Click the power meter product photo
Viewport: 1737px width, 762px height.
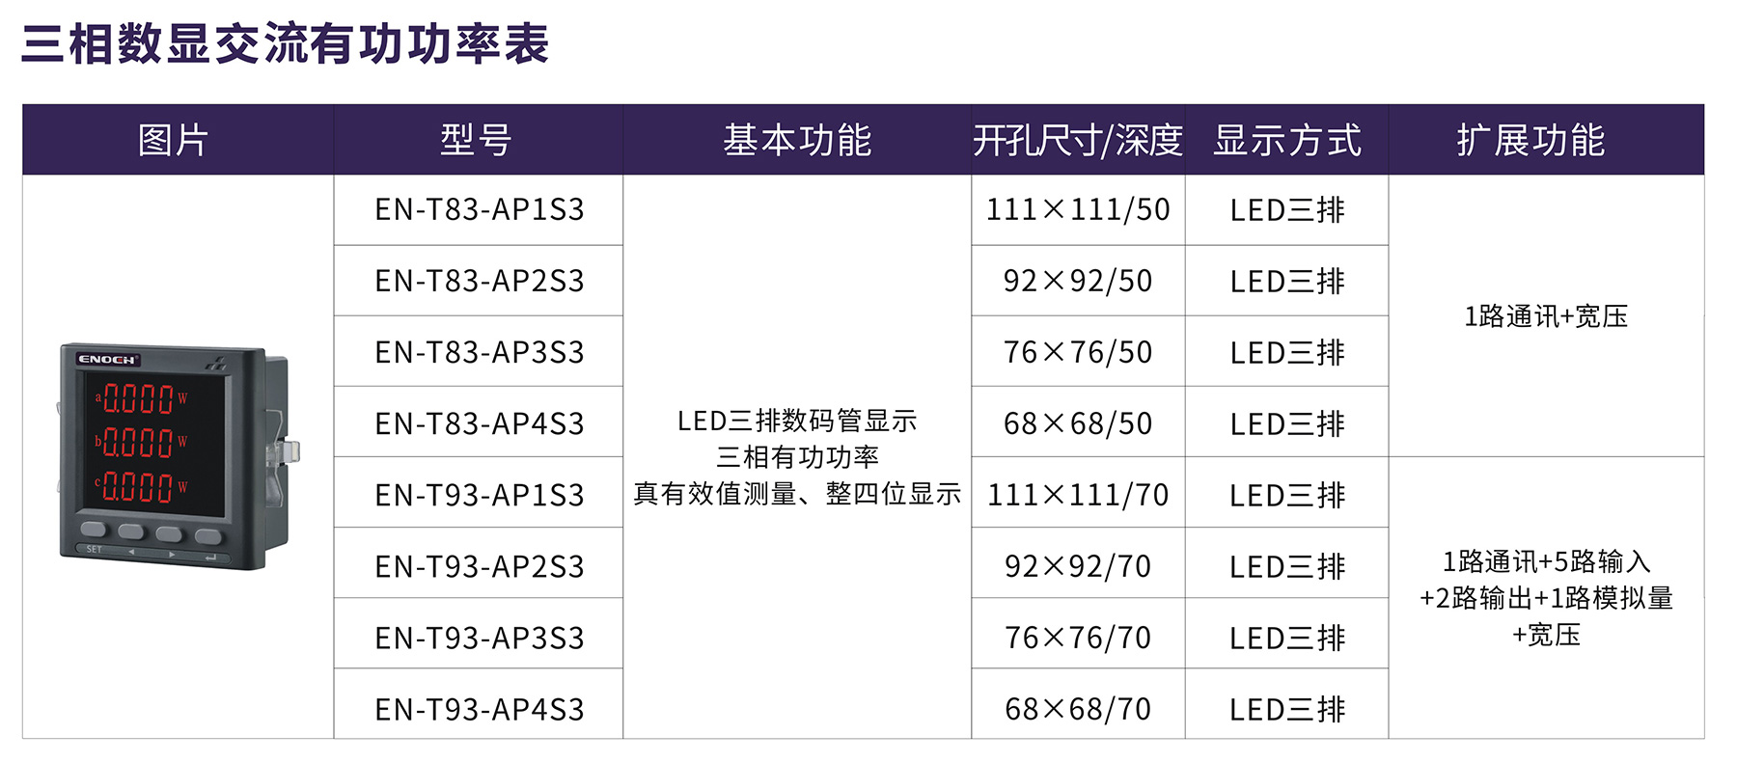coord(178,455)
